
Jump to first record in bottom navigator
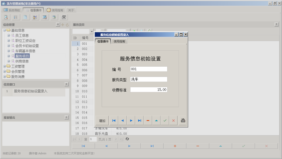coord(83,146)
